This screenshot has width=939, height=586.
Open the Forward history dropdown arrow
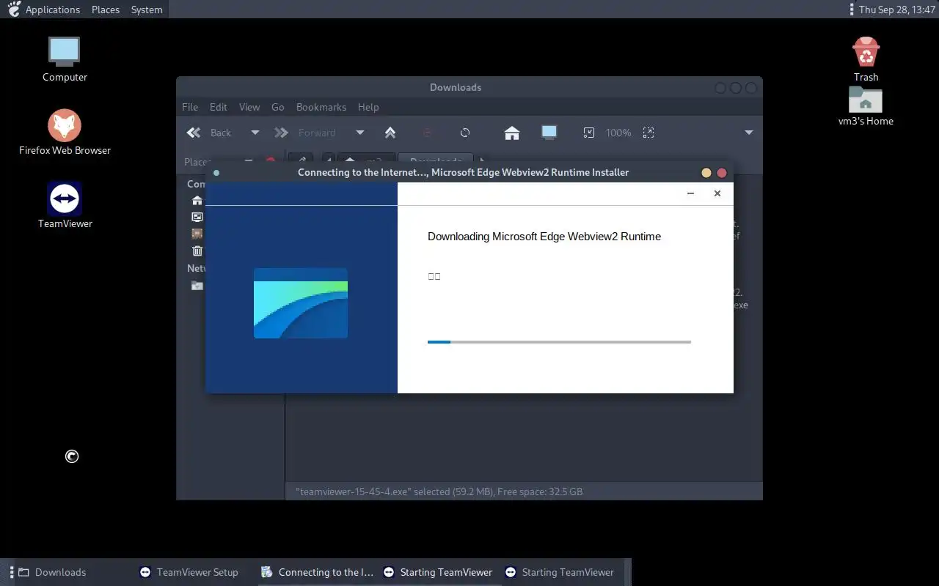click(359, 133)
